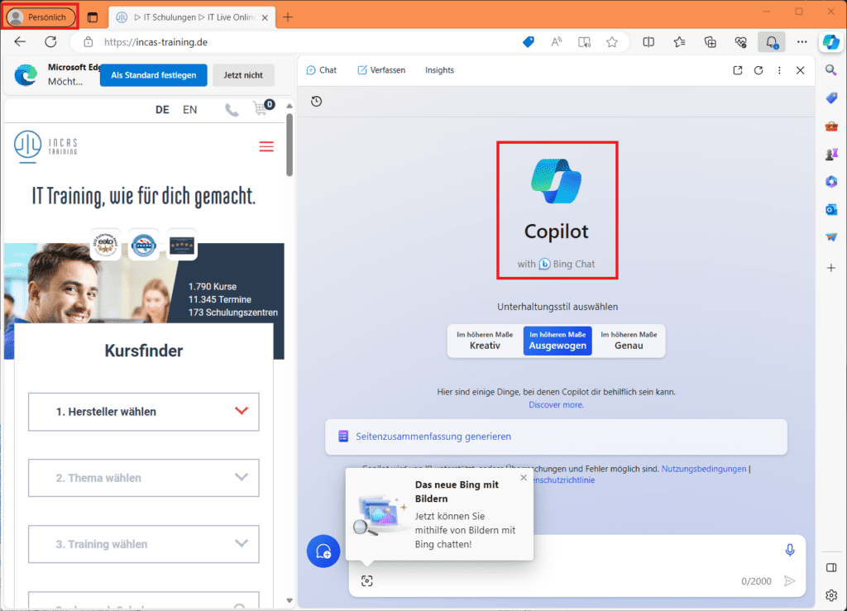The height and width of the screenshot is (611, 847).
Task: Open the website hamburger menu
Action: click(x=266, y=146)
